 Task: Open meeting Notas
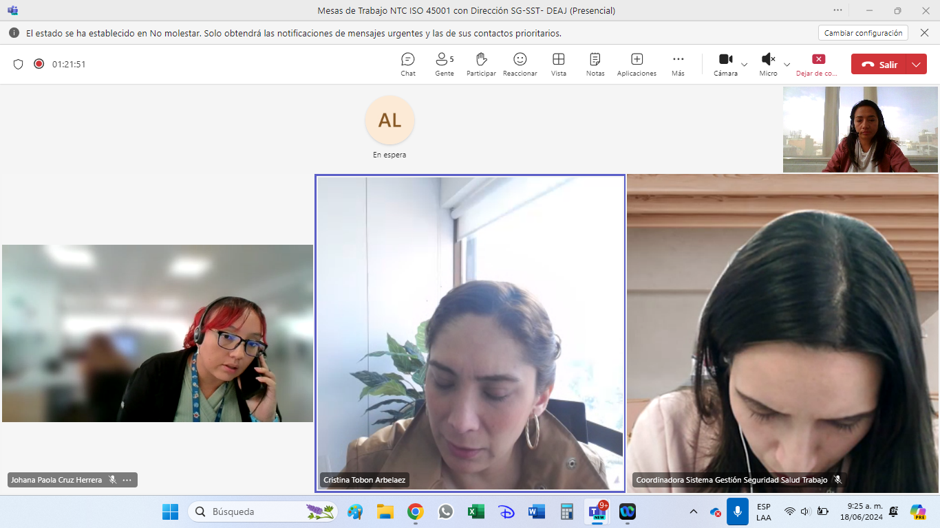(595, 64)
